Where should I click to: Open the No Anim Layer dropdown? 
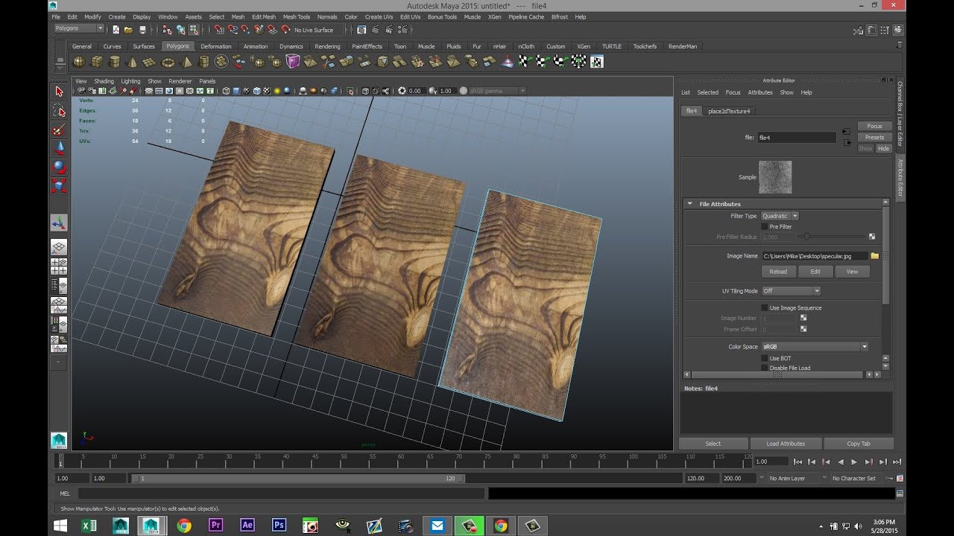[x=792, y=479]
